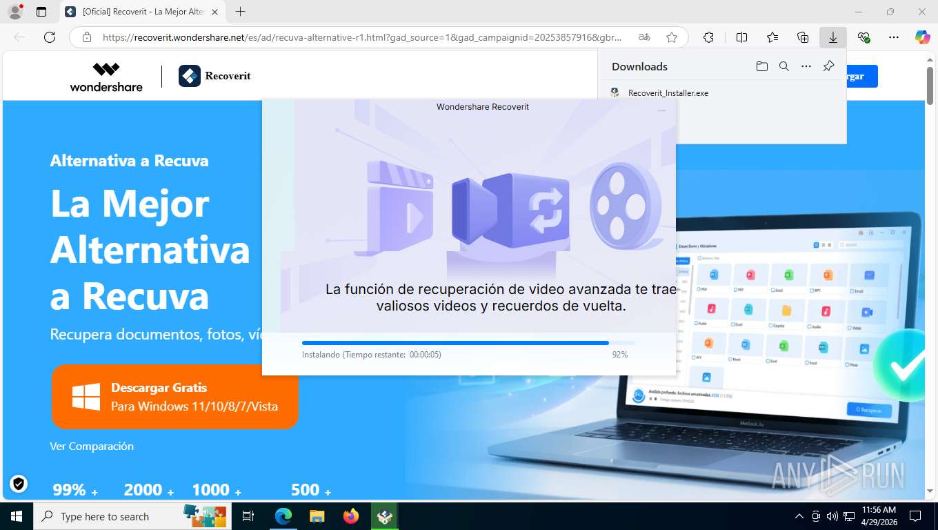Click the Recoverit product logo

click(214, 76)
